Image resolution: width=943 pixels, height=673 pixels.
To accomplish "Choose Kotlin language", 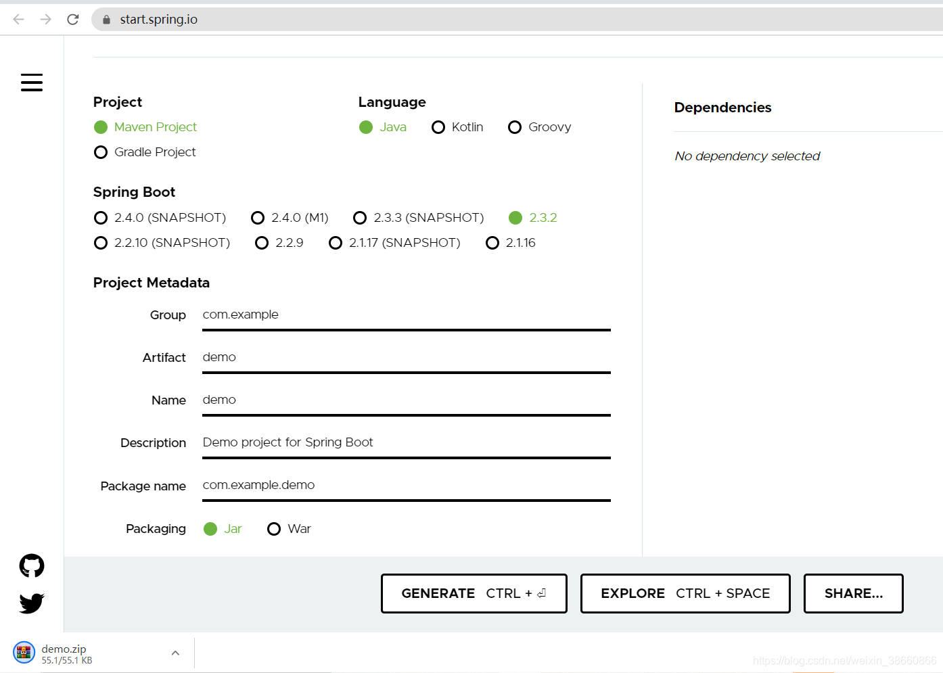I will point(458,127).
